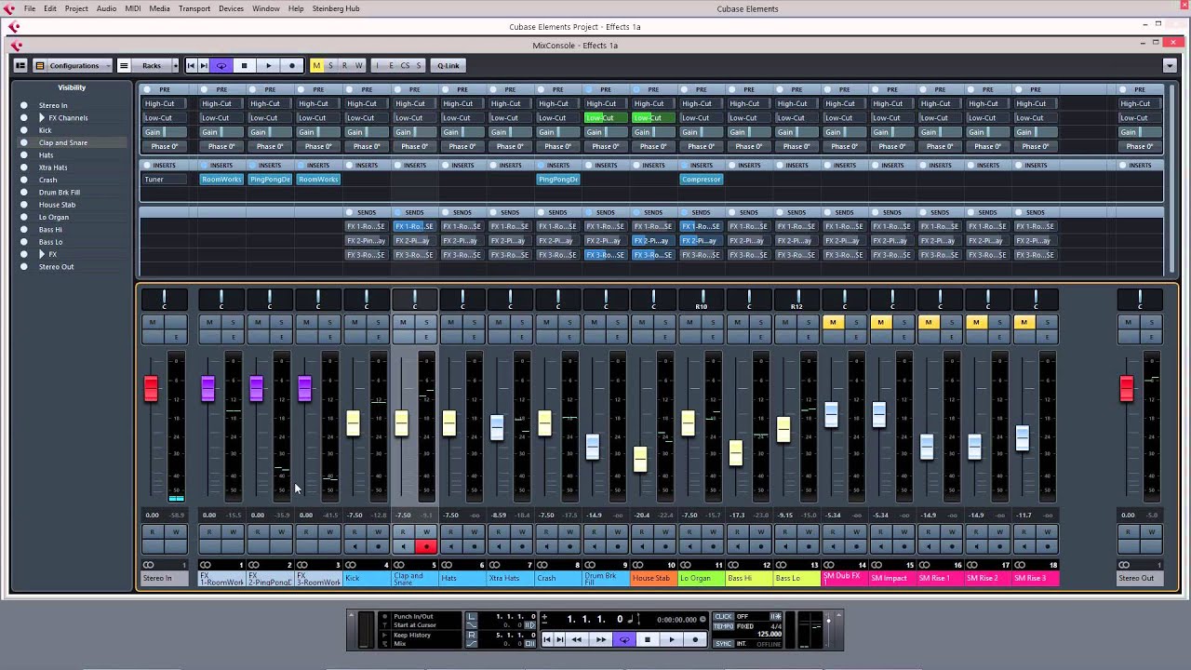Open the Racks dropdown
This screenshot has width=1191, height=670.
[156, 65]
